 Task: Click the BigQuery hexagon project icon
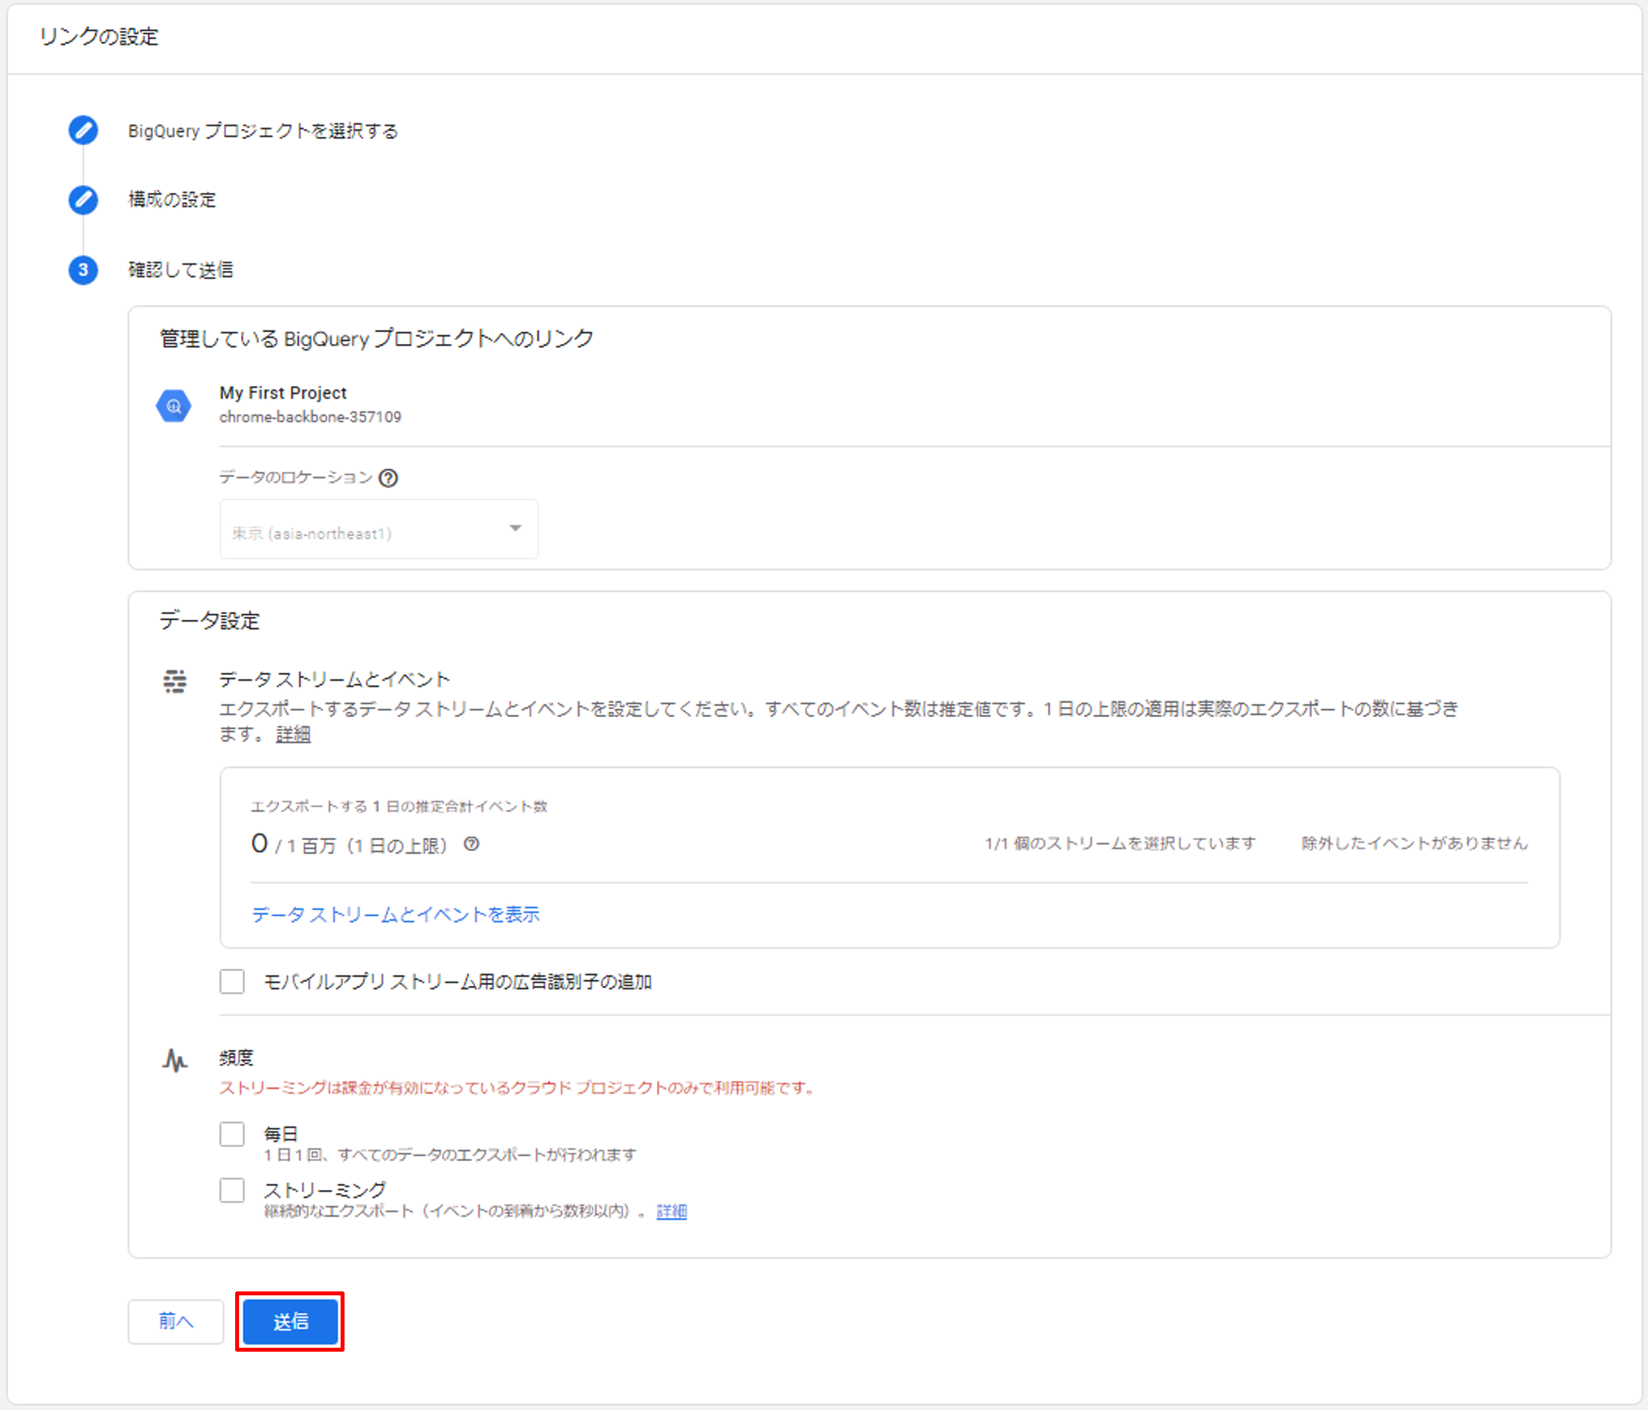coord(174,406)
